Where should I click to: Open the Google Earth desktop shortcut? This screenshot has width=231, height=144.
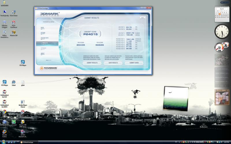point(5,123)
